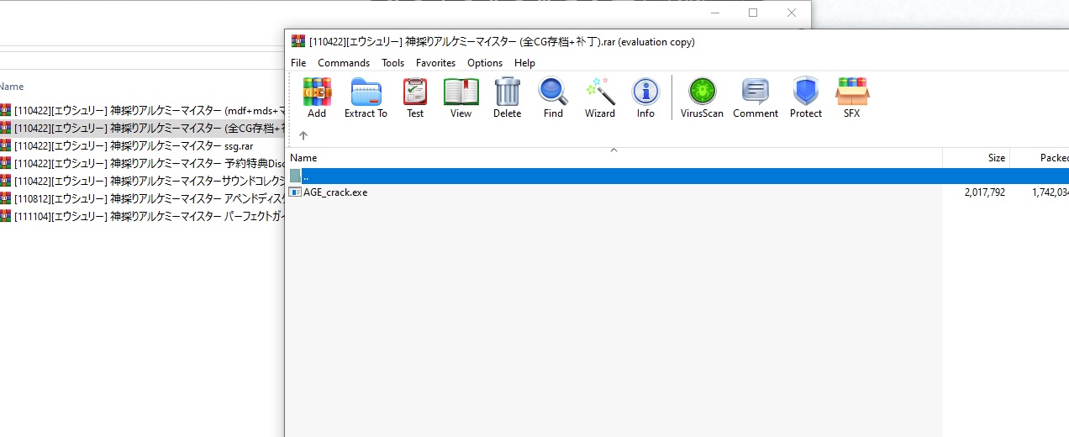Click the Name column header in Explorer window

(x=12, y=87)
